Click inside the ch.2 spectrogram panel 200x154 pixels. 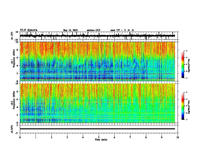coord(97,103)
